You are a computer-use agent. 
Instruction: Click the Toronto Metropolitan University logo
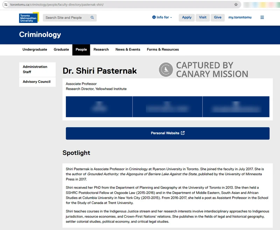point(29,18)
